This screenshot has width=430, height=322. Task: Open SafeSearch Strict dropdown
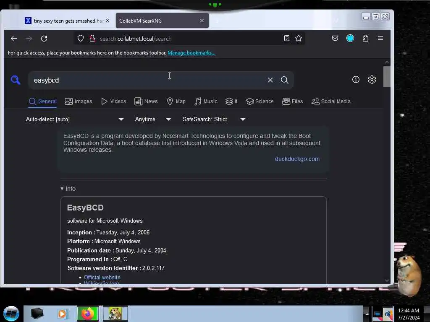coord(214,119)
